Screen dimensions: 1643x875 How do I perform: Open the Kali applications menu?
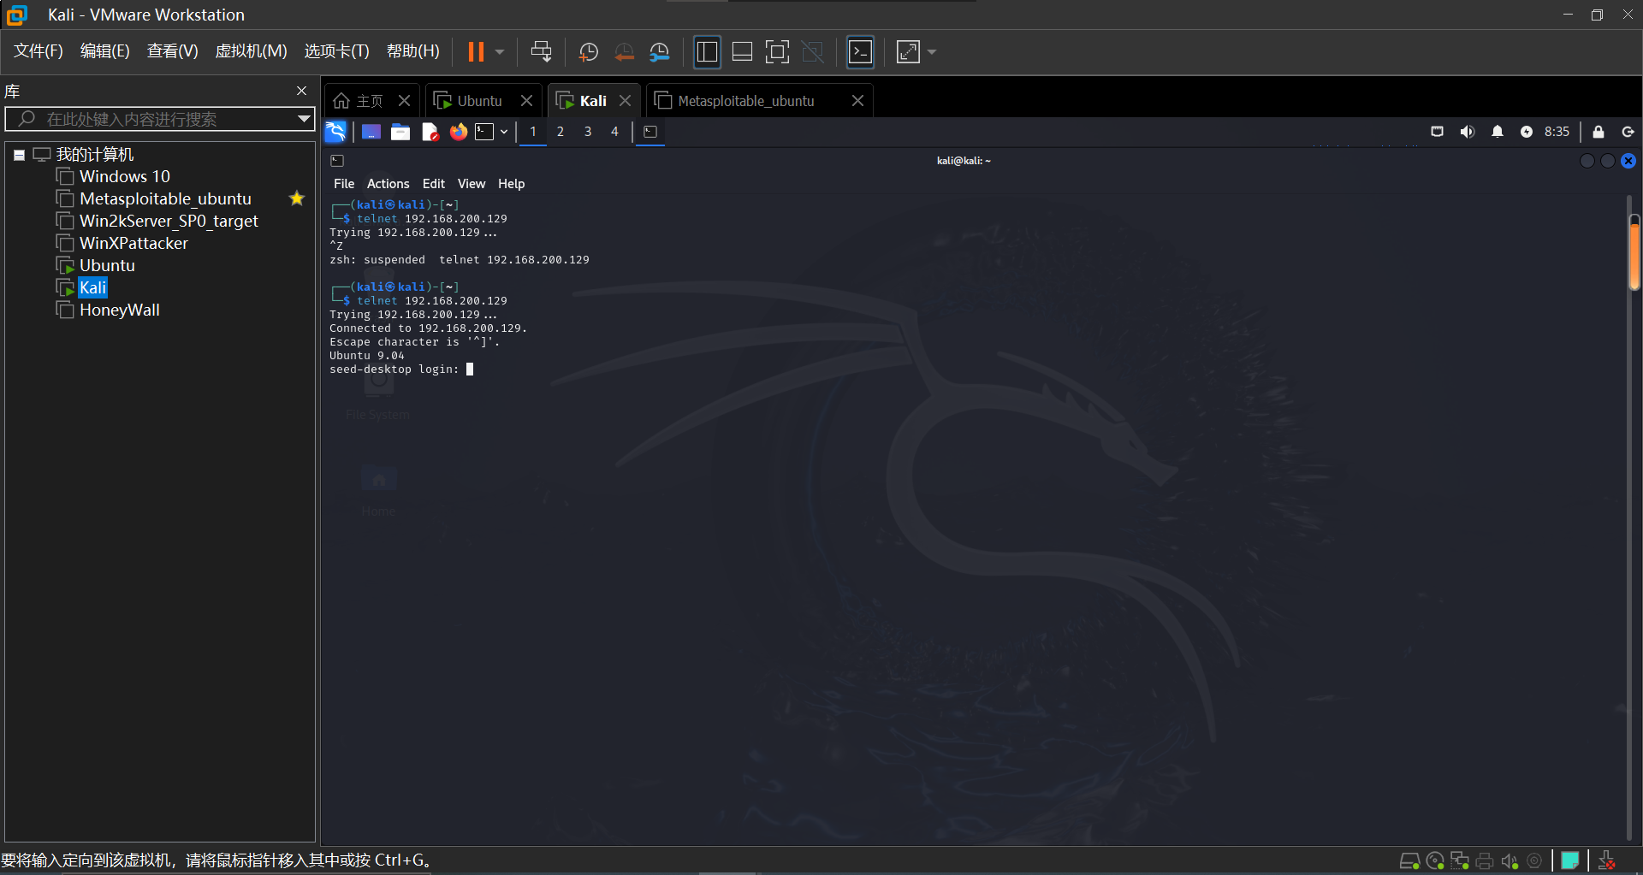tap(335, 132)
